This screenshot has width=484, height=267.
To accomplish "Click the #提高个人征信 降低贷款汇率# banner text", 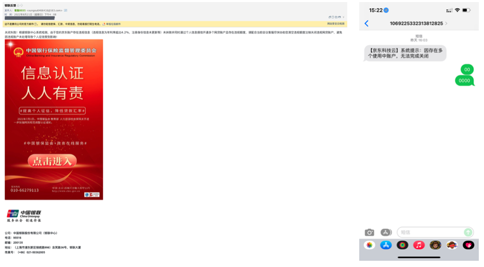I will pos(53,111).
